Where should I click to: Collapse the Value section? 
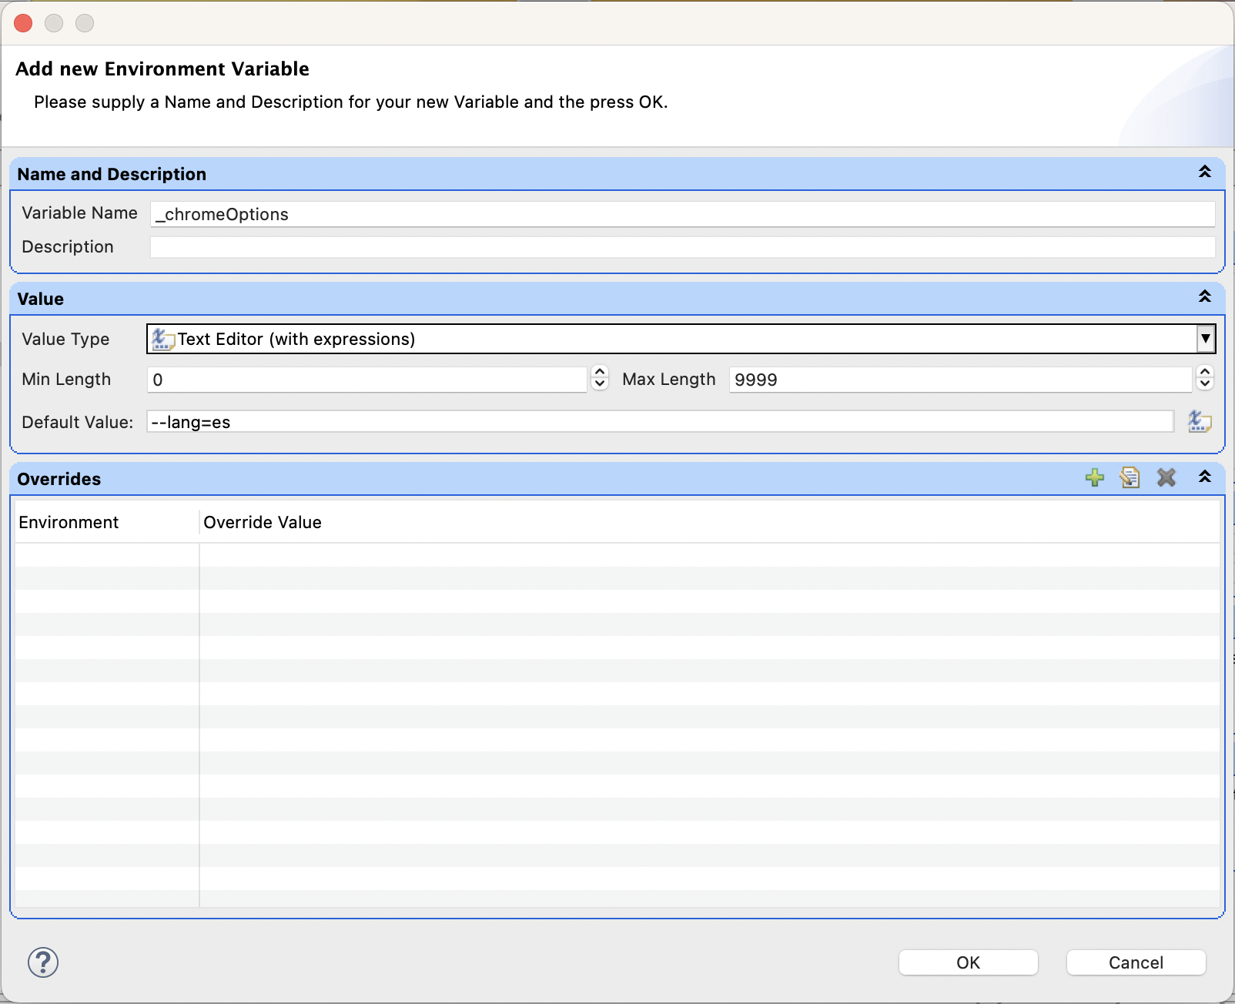pos(1205,296)
